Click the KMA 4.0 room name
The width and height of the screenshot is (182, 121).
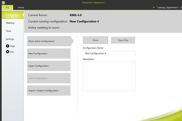tap(76, 15)
